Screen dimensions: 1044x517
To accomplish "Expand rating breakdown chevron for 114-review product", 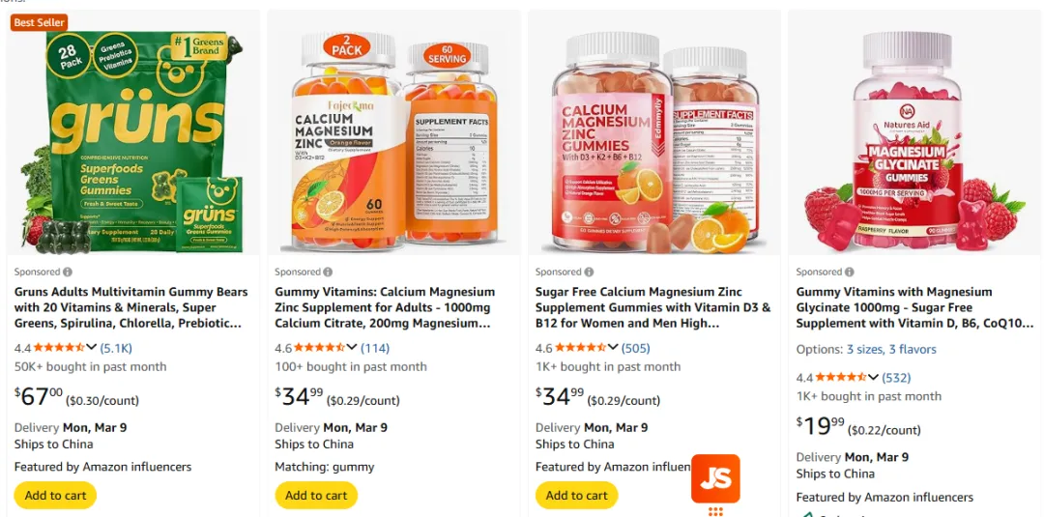I will tap(352, 347).
